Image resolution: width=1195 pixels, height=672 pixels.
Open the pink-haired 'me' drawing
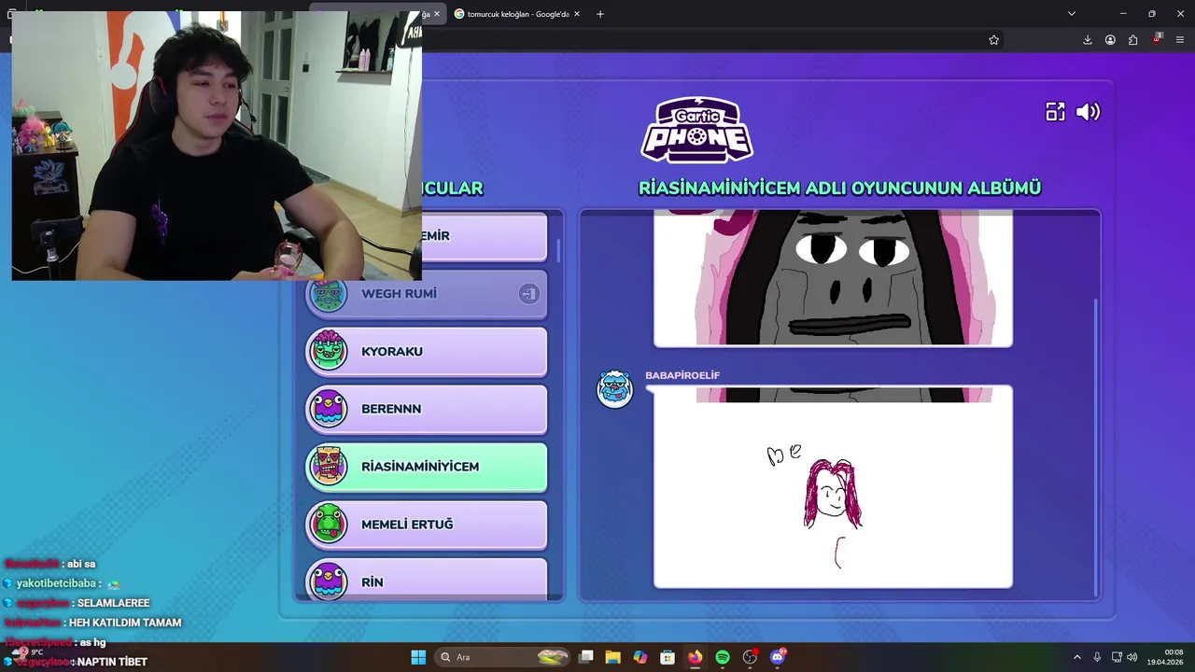833,487
